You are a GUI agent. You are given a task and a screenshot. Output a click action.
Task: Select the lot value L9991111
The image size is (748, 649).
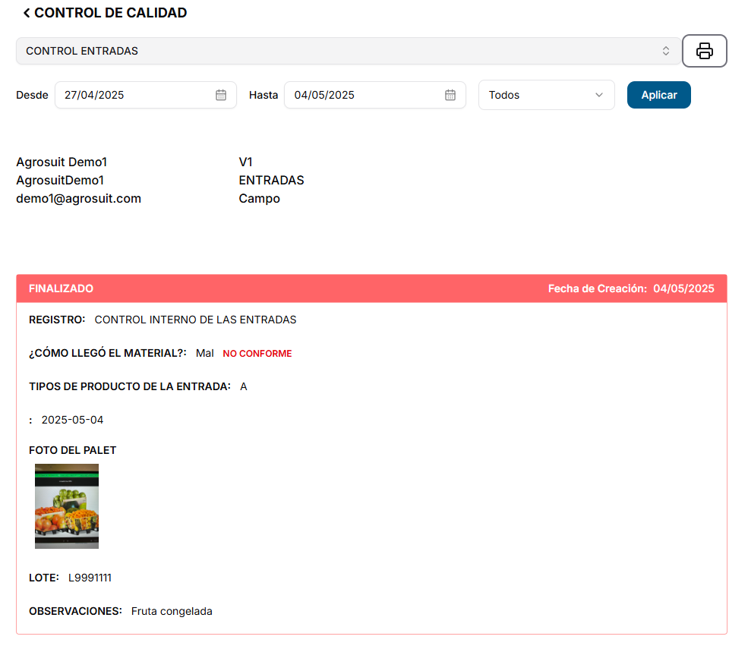click(90, 578)
